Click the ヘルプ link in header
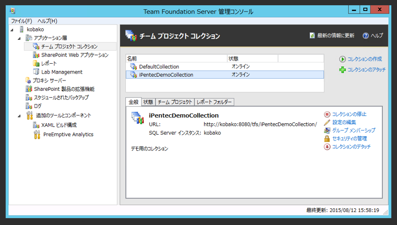The width and height of the screenshot is (397, 225). tap(377, 35)
